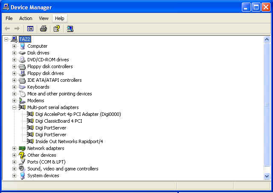This screenshot has height=193, width=273.
Task: Click the Print toolbar icon
Action: (43, 29)
